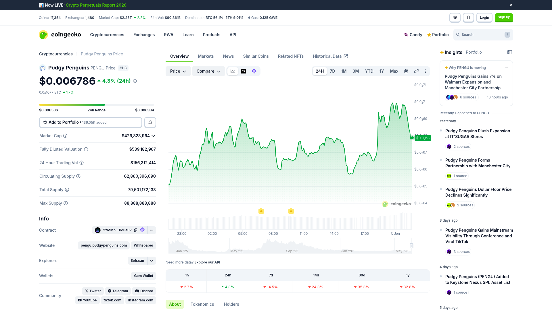Click Market Cap info icon
The image size is (552, 310).
pyautogui.click(x=65, y=136)
